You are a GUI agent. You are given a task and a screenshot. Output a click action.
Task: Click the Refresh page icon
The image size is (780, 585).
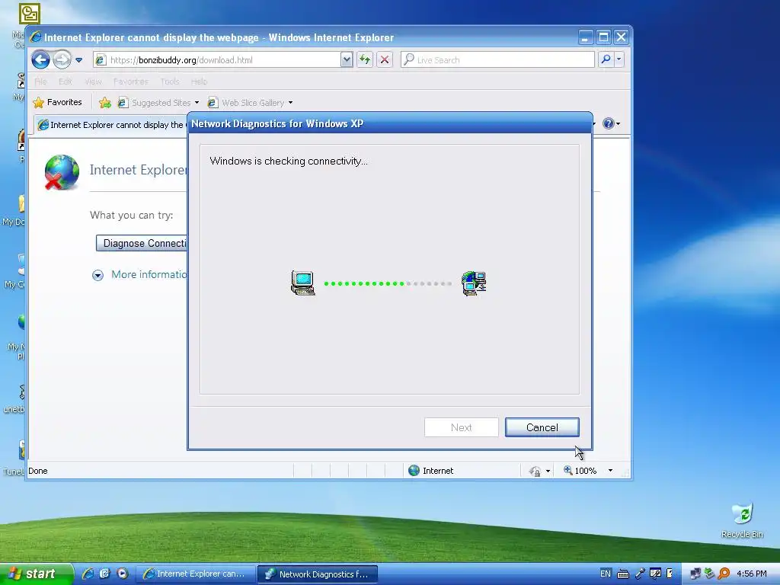(365, 59)
